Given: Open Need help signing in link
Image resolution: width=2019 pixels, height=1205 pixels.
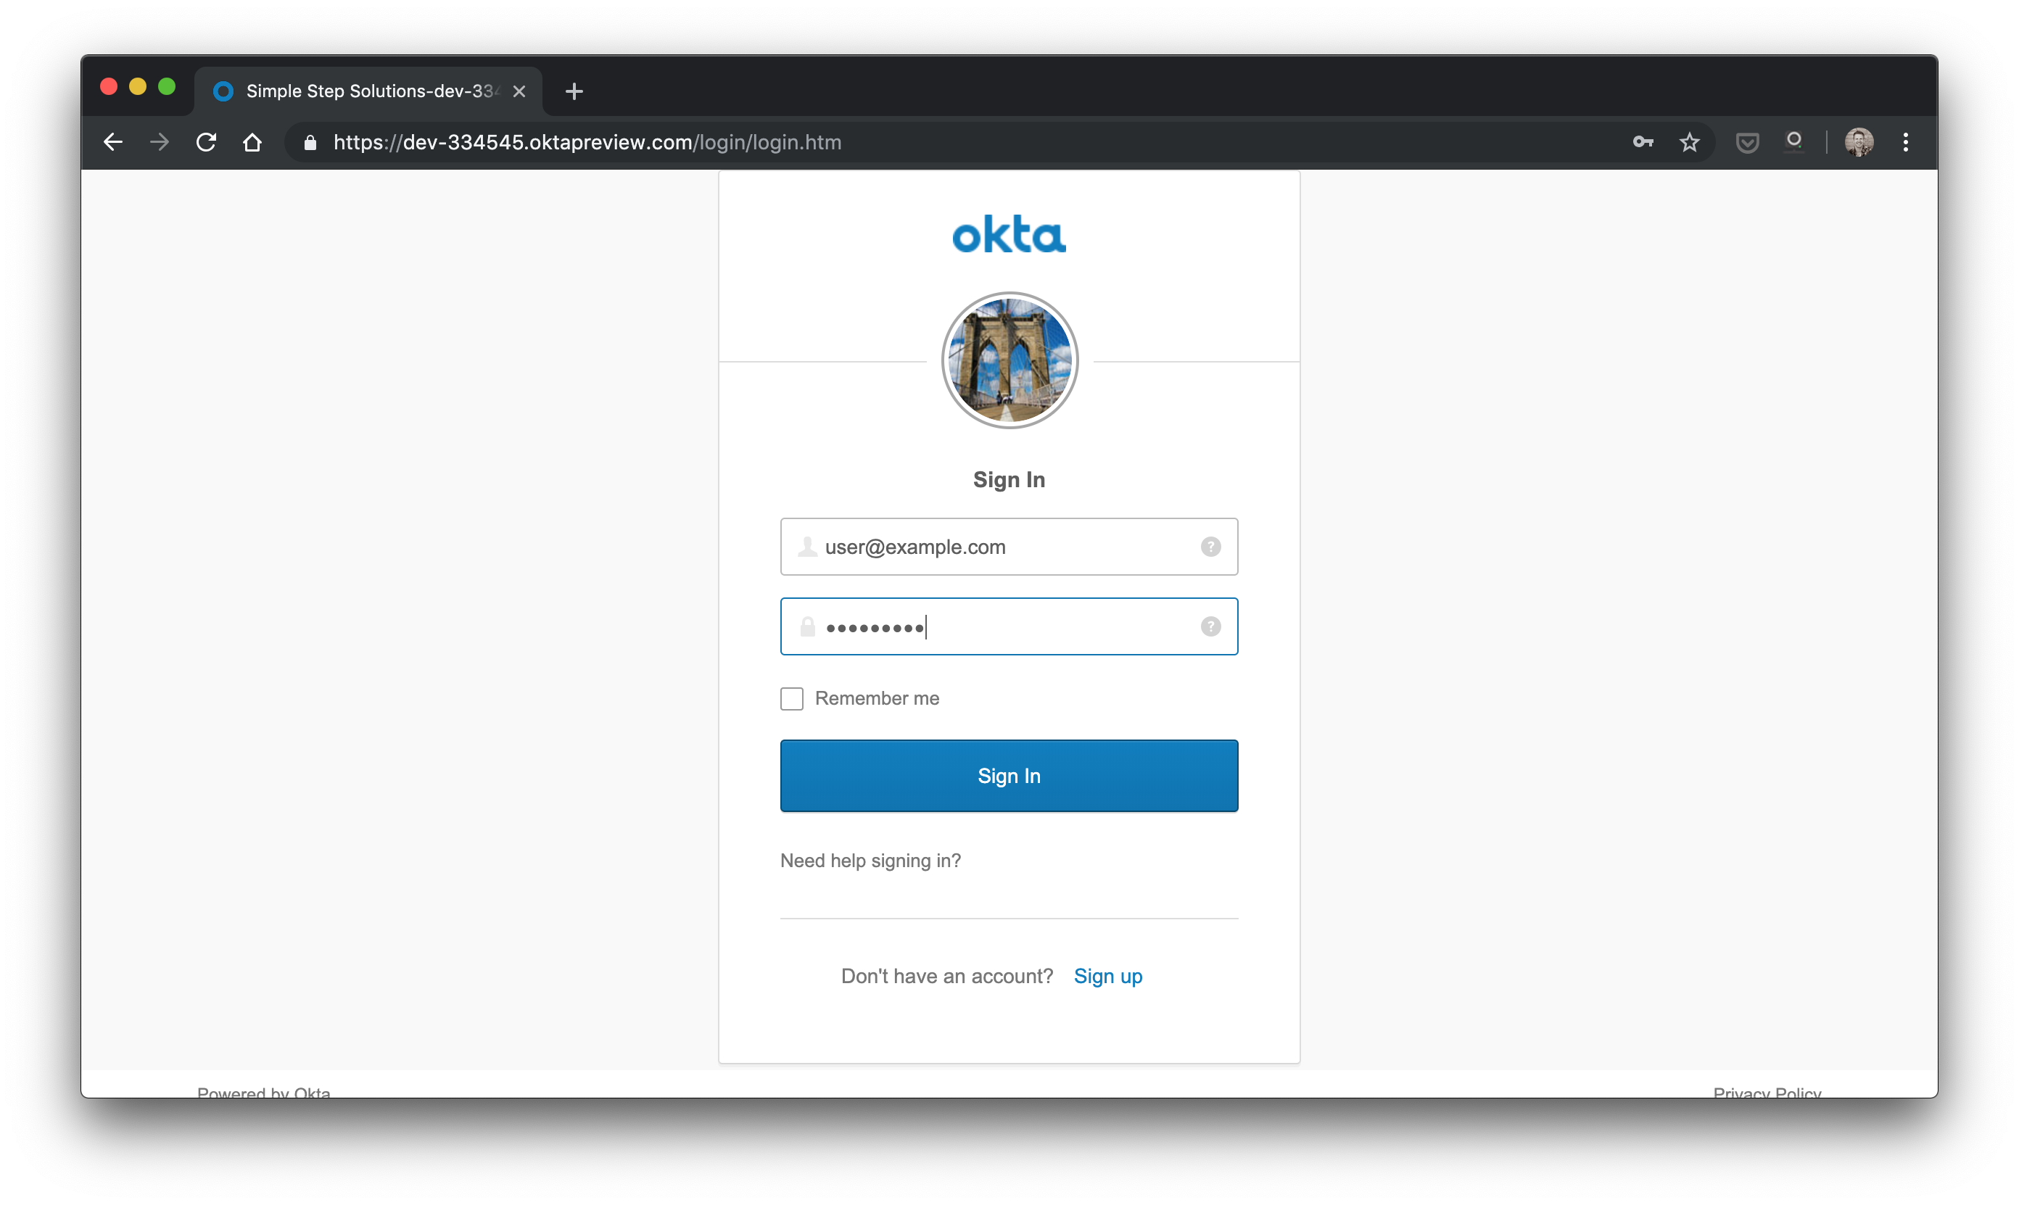Looking at the screenshot, I should click(871, 861).
